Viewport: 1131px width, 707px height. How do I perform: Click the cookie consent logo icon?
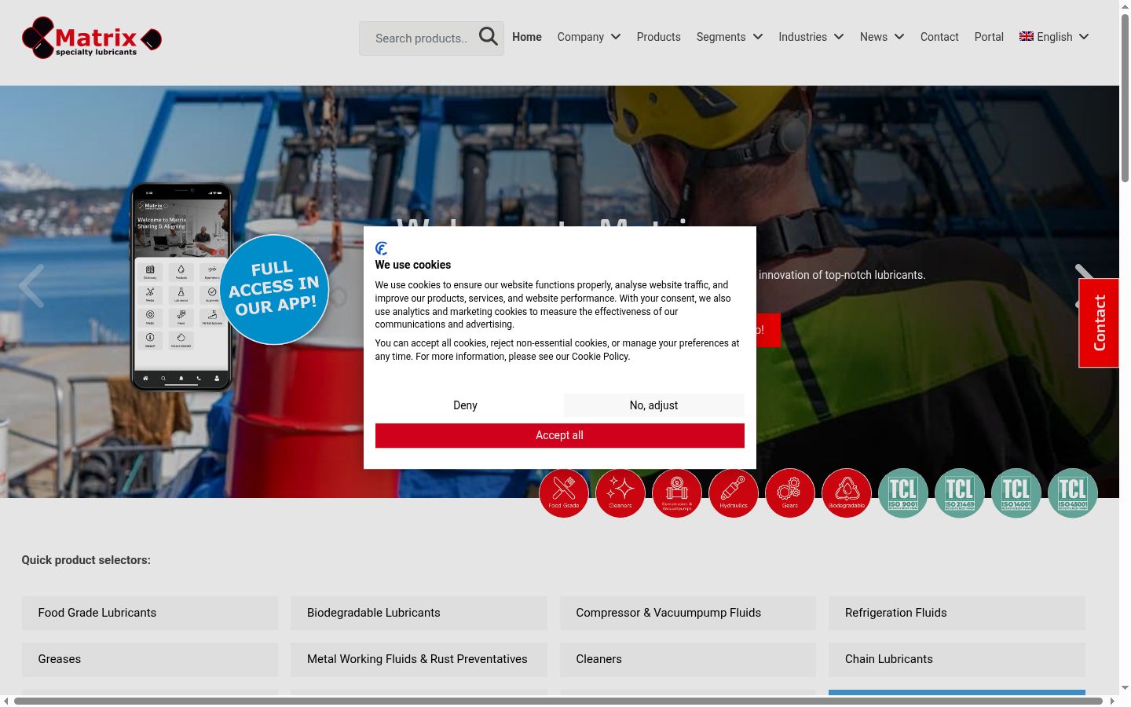(382, 248)
